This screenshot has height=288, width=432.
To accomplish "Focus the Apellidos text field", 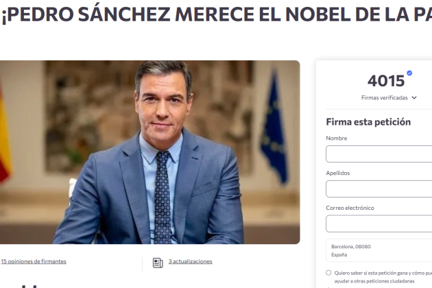I will (379, 189).
